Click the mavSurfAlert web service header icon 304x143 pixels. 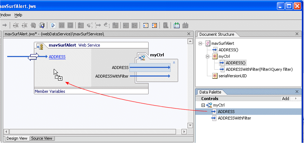[x=40, y=46]
